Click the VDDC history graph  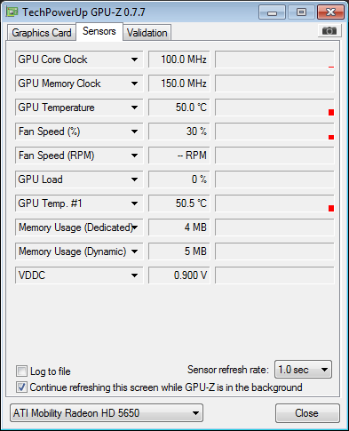click(274, 275)
